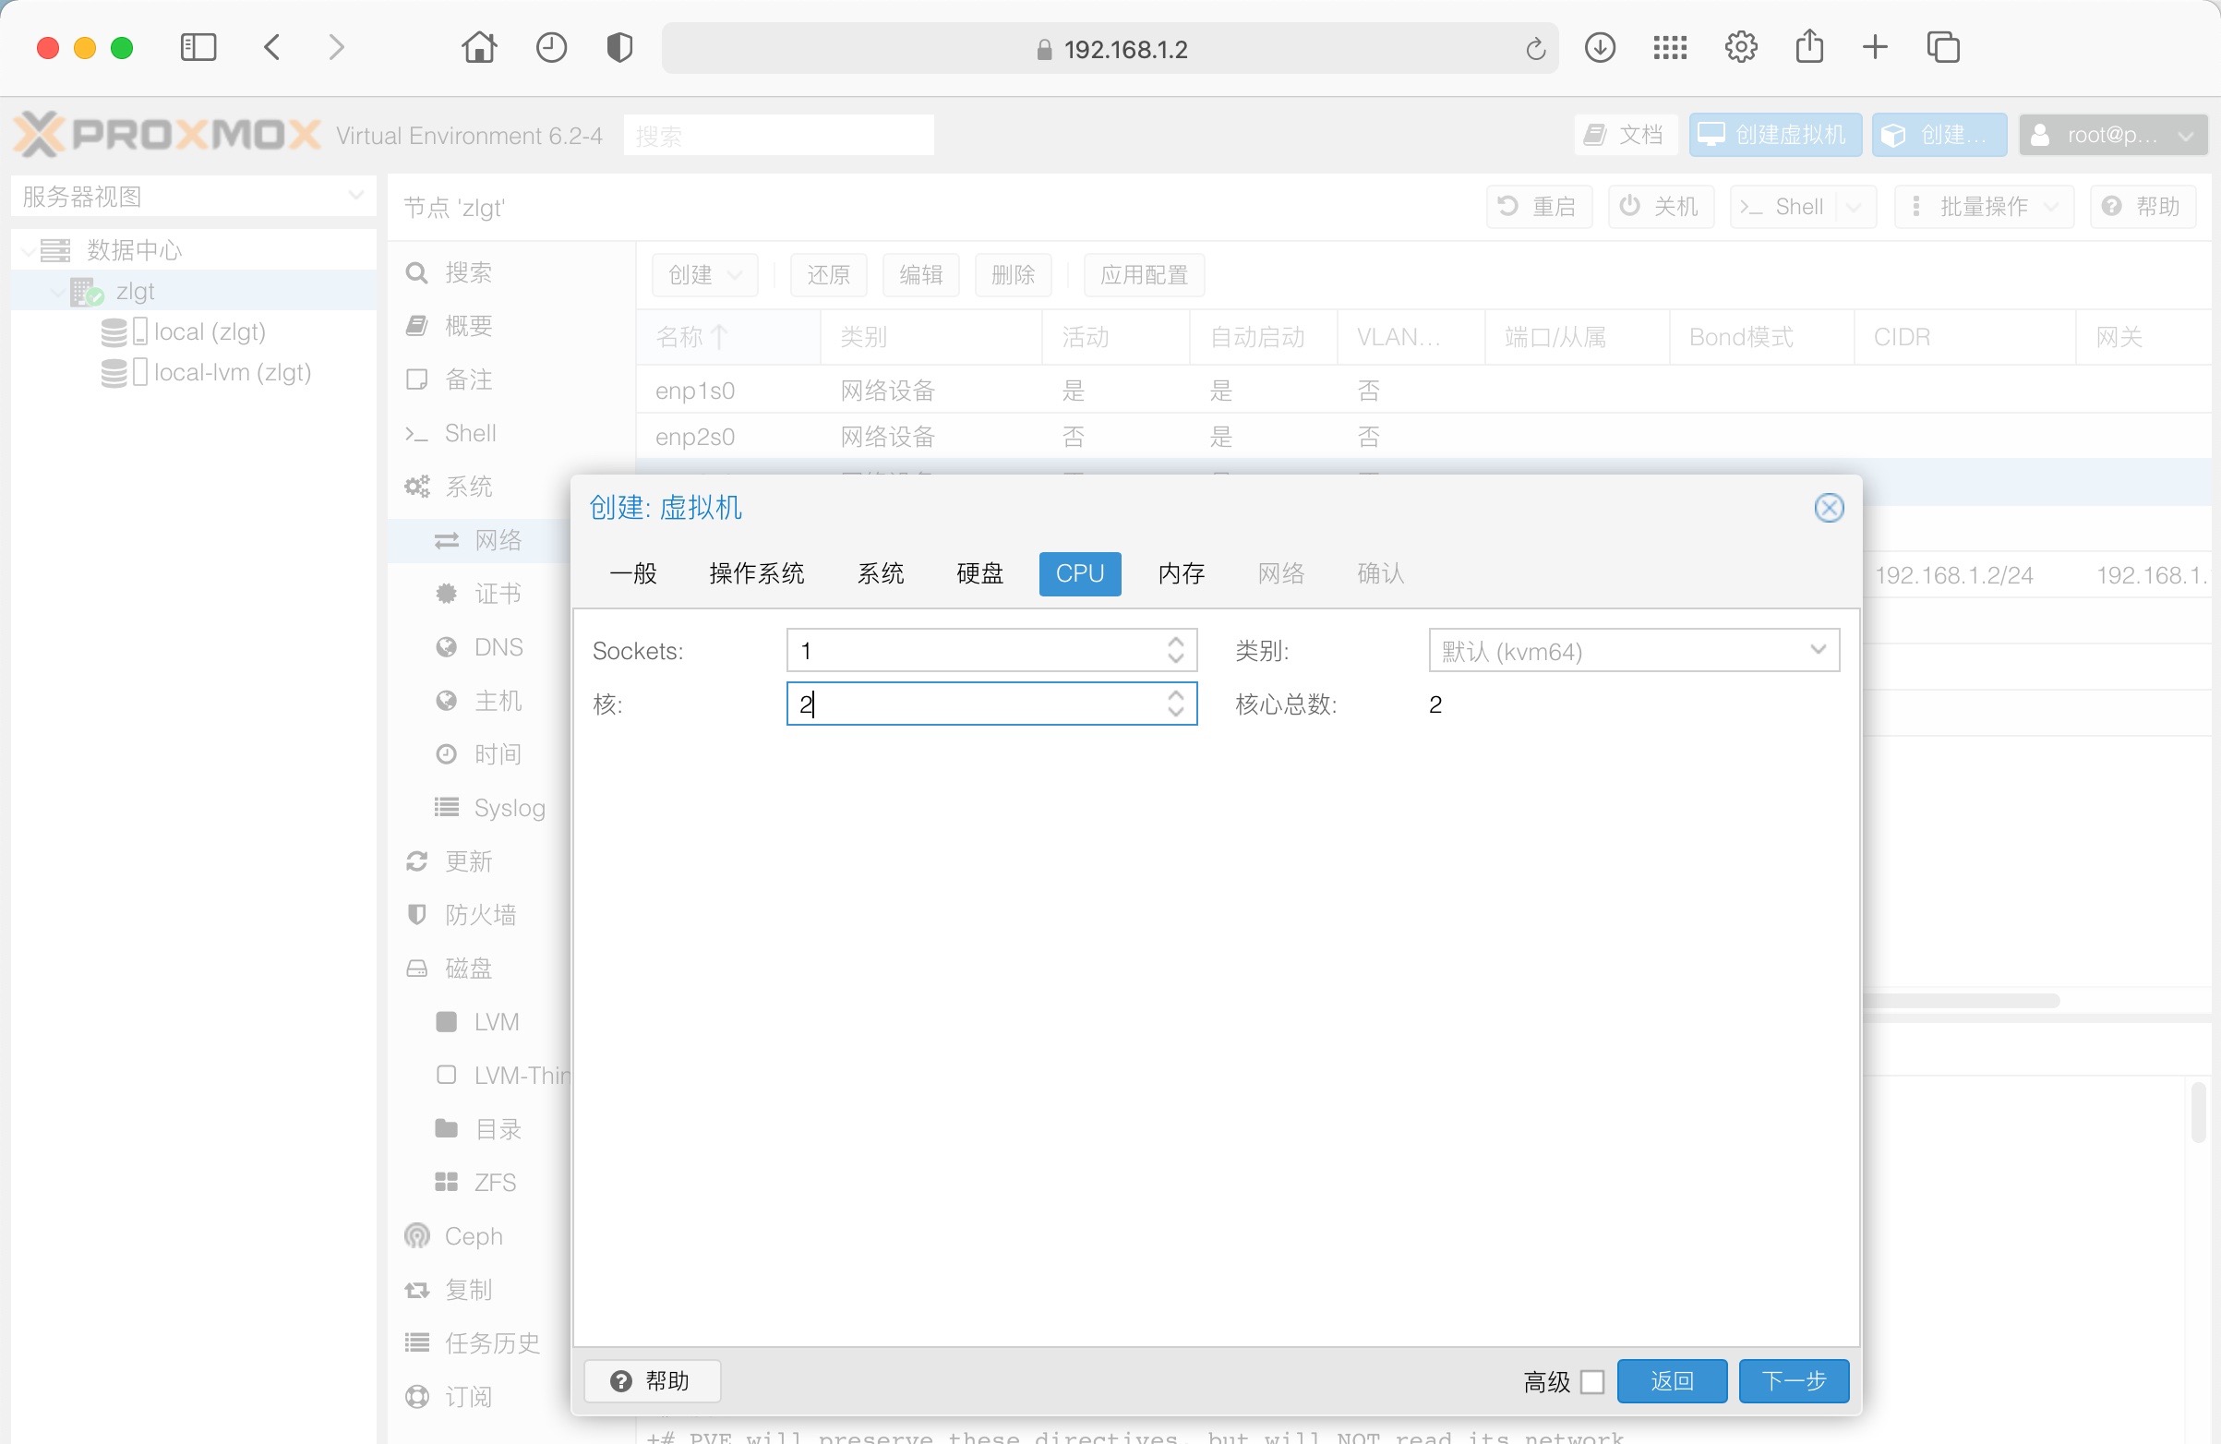Click the privacy shield icon

tap(619, 47)
